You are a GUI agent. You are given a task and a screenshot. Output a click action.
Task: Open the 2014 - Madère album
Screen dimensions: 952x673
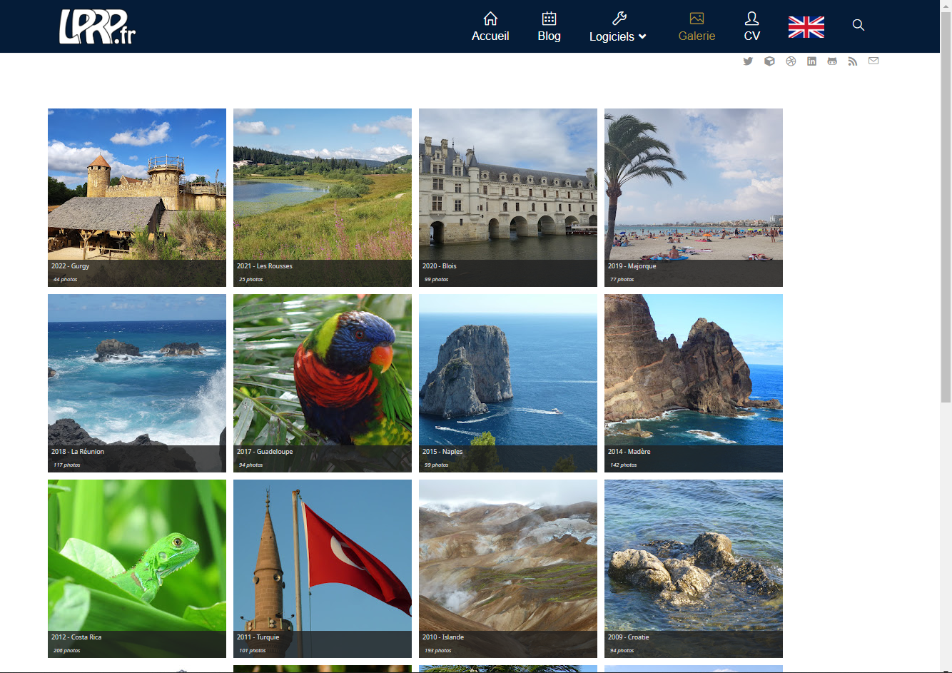[694, 383]
